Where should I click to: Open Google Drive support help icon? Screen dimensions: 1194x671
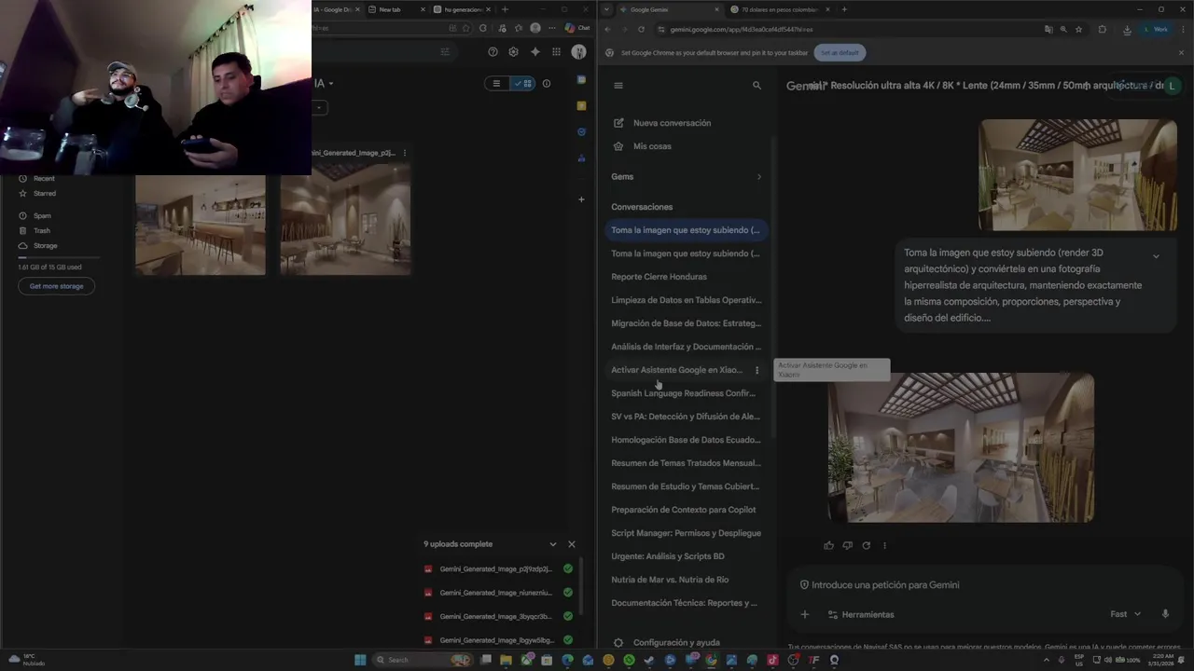click(x=493, y=52)
